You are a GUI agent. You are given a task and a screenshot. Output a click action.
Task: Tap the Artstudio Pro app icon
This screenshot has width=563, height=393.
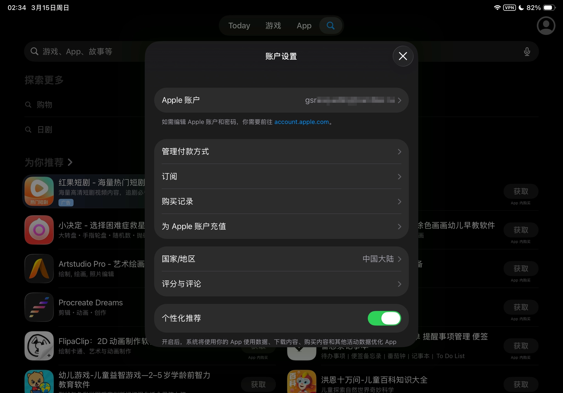[39, 269]
